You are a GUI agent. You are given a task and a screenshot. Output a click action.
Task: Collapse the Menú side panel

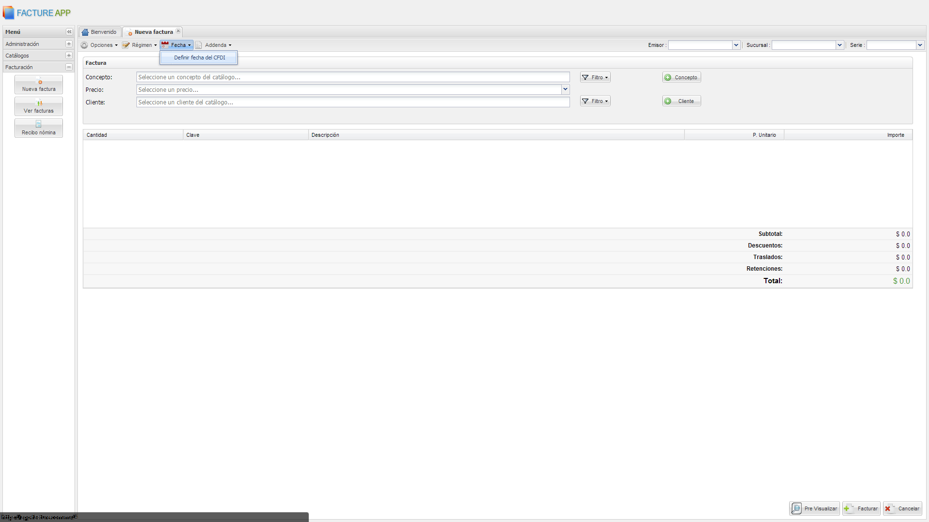pyautogui.click(x=69, y=32)
